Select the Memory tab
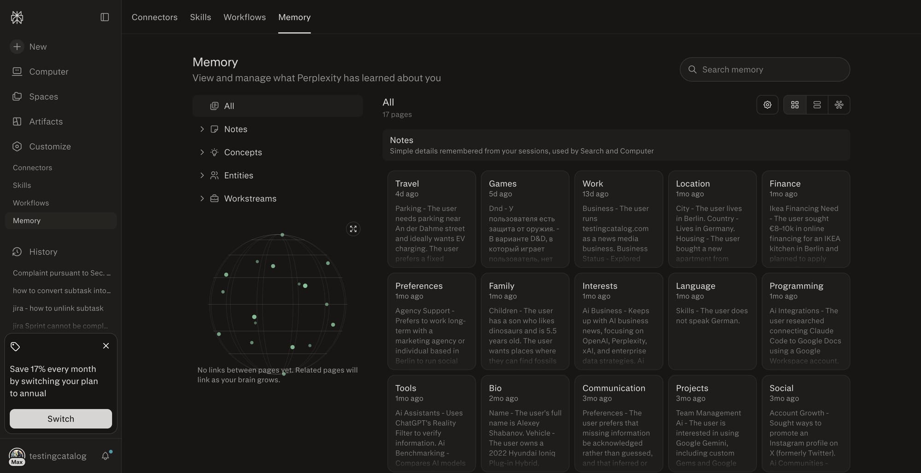This screenshot has width=921, height=473. coord(294,17)
